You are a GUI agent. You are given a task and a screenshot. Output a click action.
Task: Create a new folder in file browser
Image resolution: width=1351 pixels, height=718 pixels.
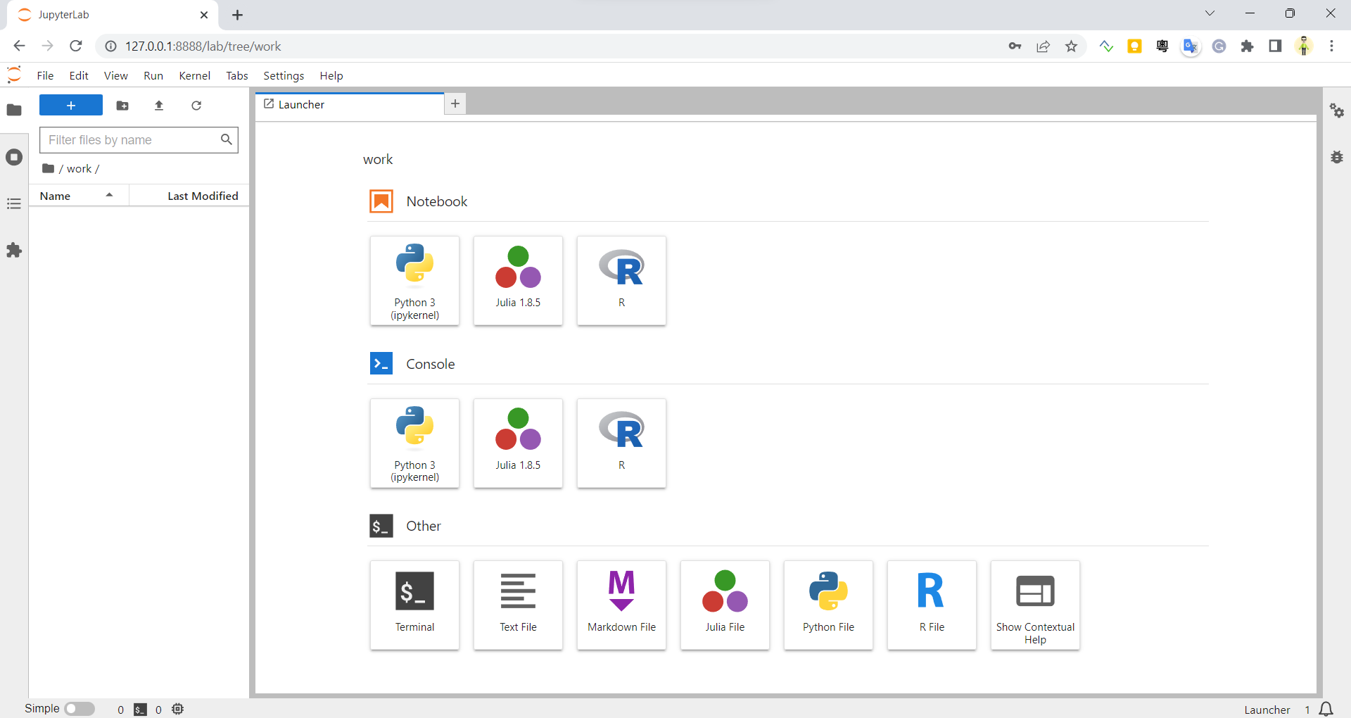pyautogui.click(x=122, y=106)
